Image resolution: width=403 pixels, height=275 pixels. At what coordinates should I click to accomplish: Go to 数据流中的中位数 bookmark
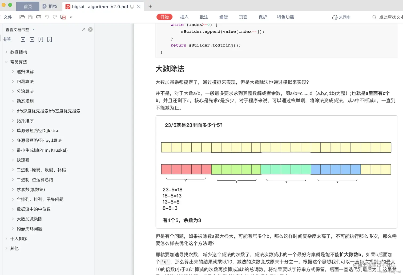pyautogui.click(x=34, y=209)
